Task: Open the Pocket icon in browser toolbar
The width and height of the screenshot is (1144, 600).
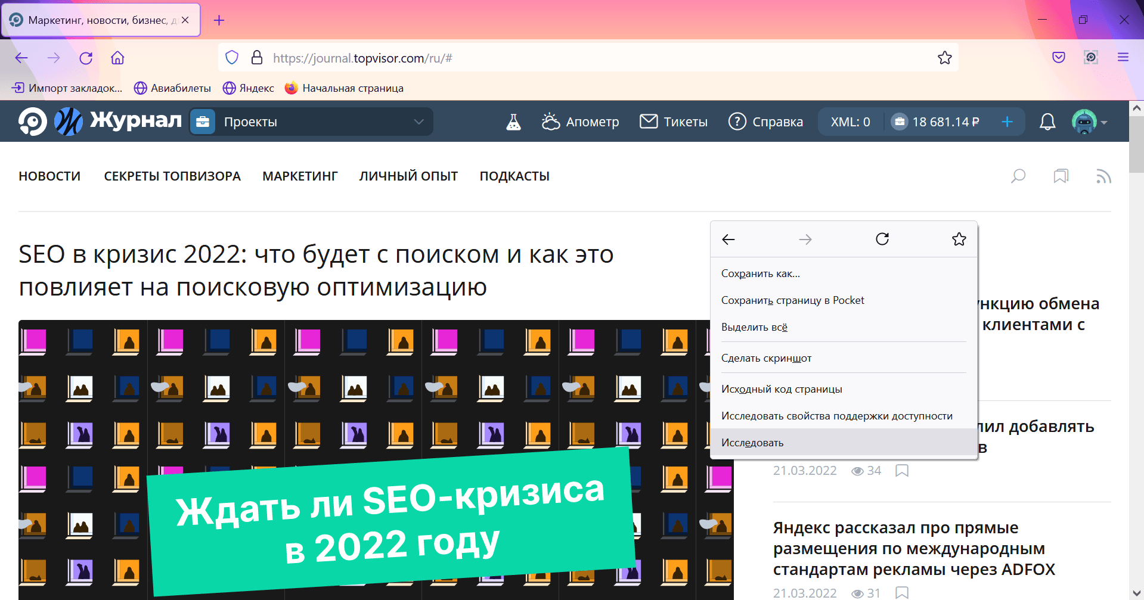Action: pos(1059,58)
